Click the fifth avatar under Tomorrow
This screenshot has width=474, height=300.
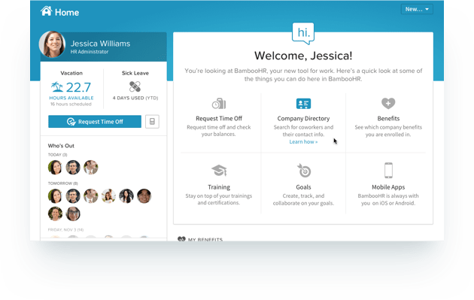[x=126, y=195]
